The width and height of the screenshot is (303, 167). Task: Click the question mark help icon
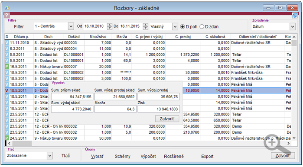[x=7, y=15]
